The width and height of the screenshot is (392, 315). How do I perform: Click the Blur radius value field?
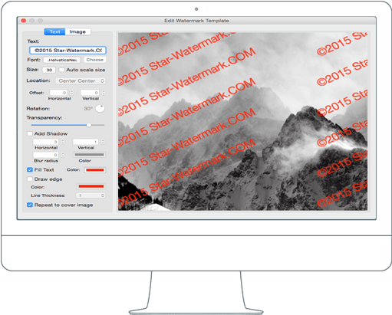[x=45, y=155]
